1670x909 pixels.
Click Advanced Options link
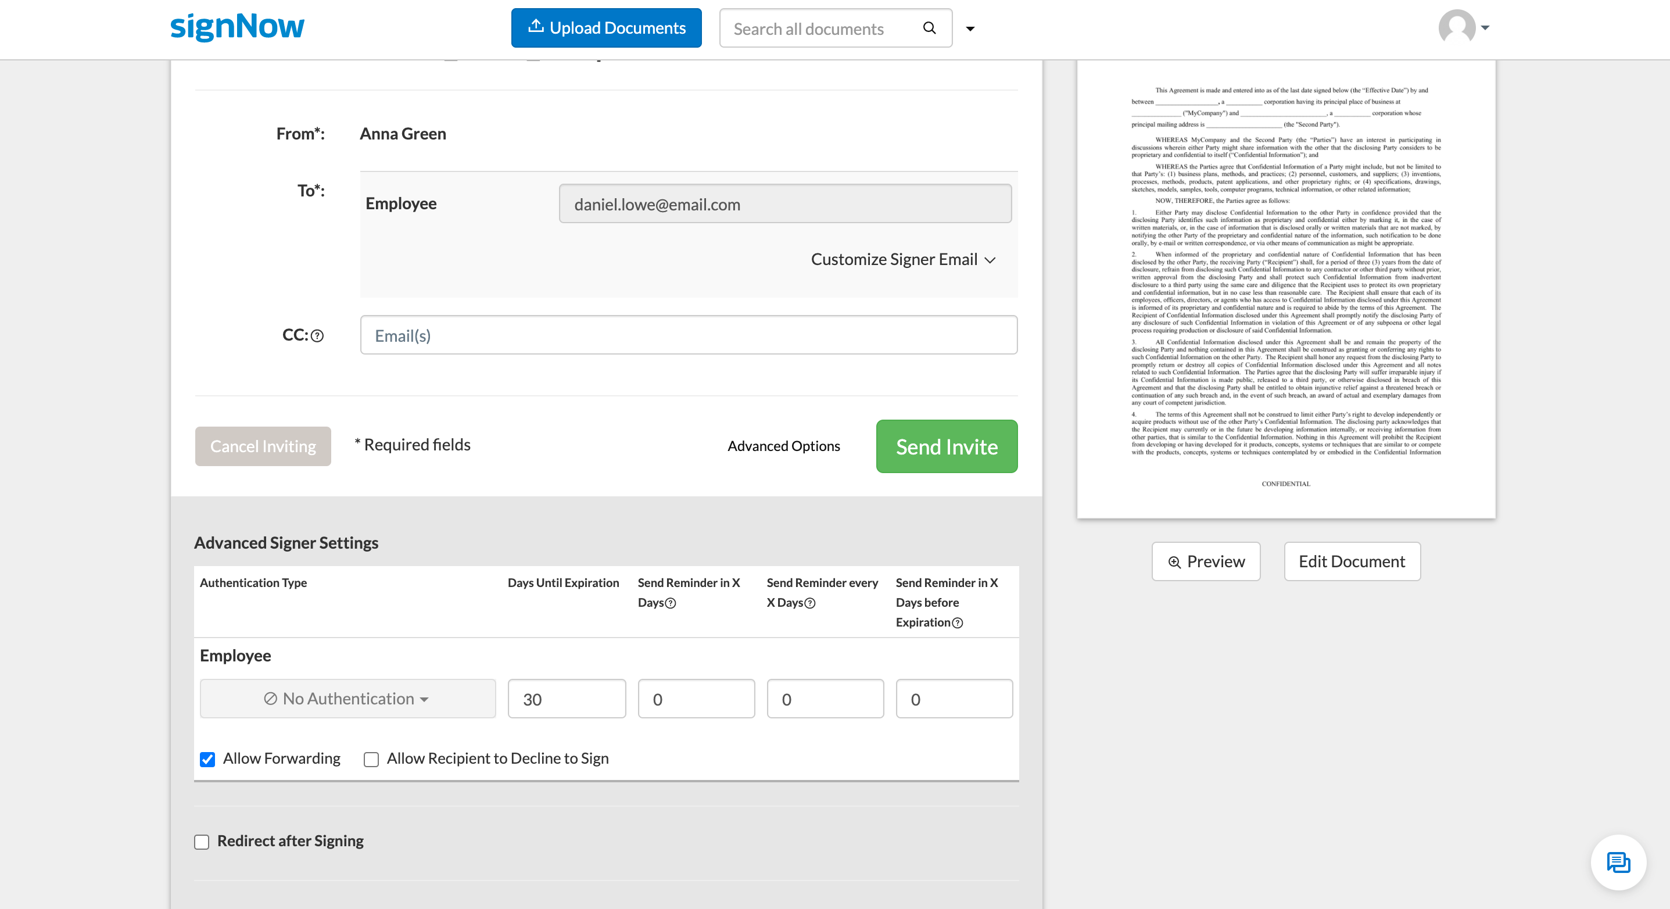(783, 446)
